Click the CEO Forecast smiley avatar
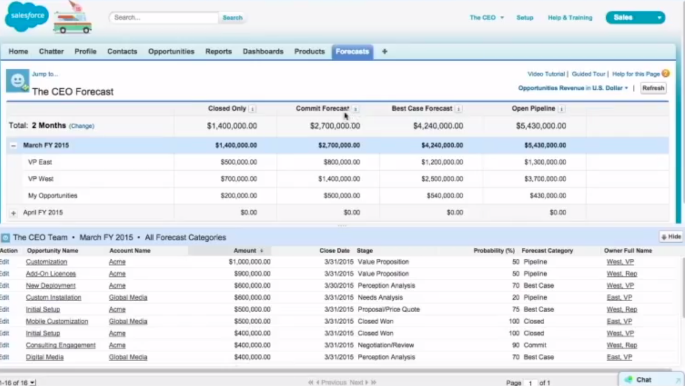Viewport: 685px width, 386px height. pos(18,81)
